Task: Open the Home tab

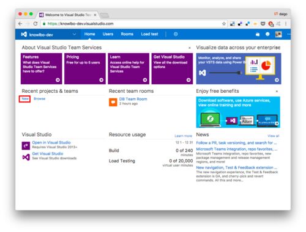Action: coord(89,34)
